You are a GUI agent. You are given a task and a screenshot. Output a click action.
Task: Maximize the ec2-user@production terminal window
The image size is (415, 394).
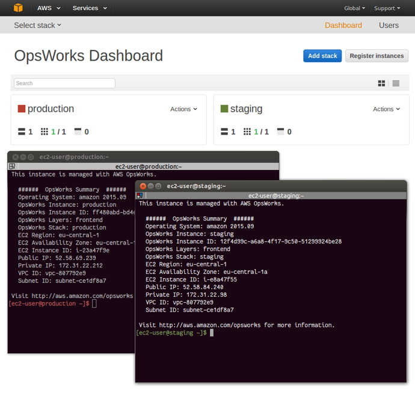pyautogui.click(x=31, y=157)
